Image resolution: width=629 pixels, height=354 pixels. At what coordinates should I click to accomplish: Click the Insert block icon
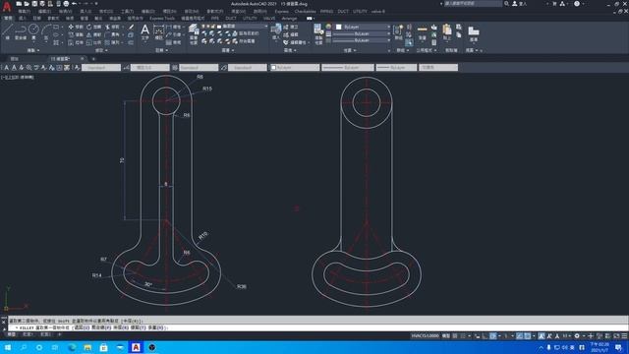276,29
